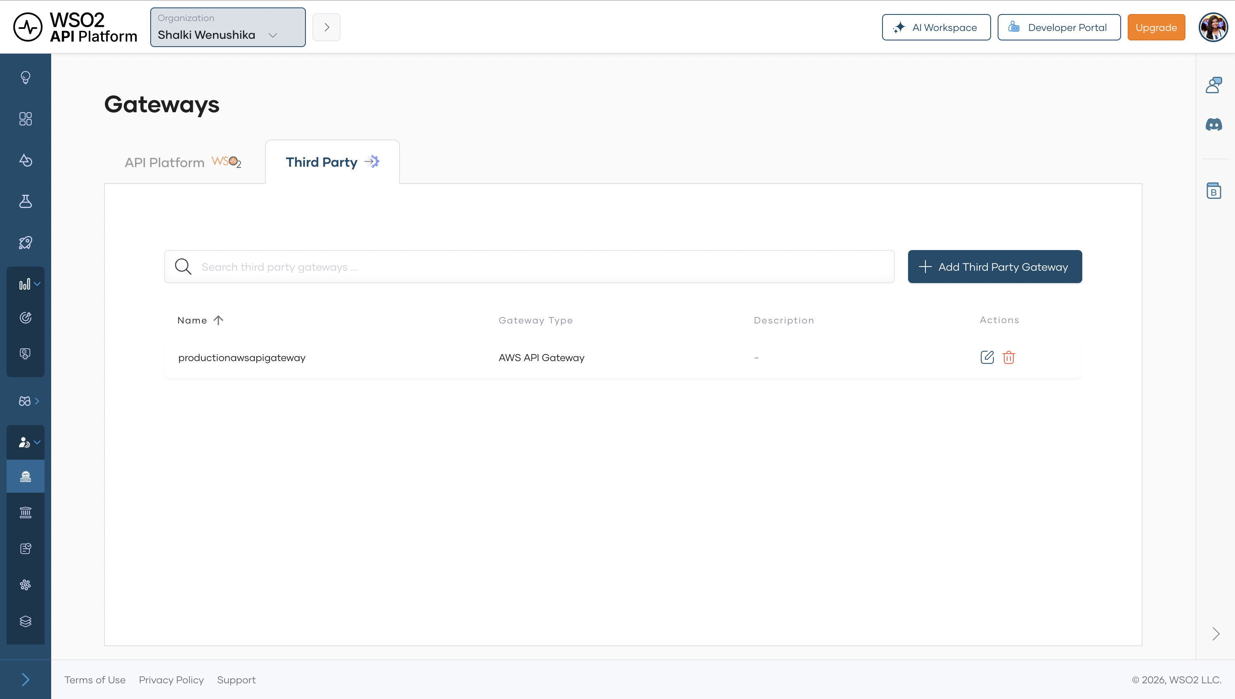The height and width of the screenshot is (699, 1235).
Task: Select the API gateway icon in sidebar
Action: (26, 476)
